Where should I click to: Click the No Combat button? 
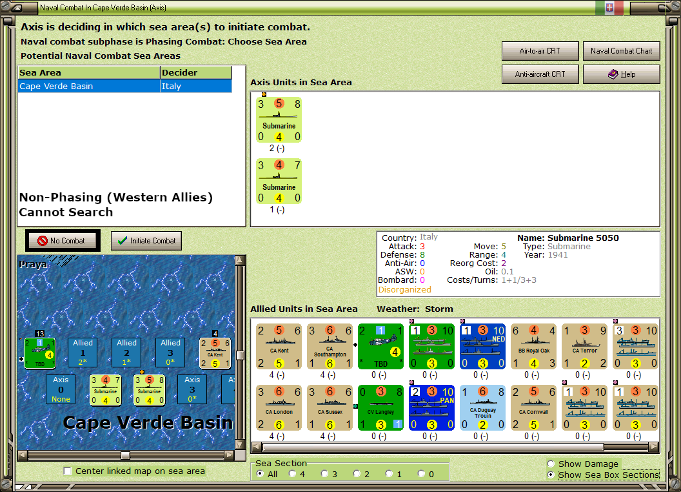coord(63,241)
